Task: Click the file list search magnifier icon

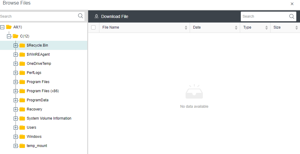Action: coord(292,16)
